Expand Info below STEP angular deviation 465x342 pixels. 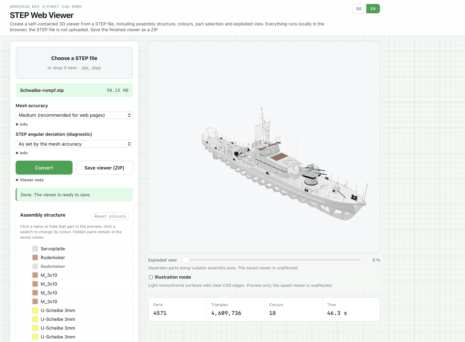click(22, 153)
